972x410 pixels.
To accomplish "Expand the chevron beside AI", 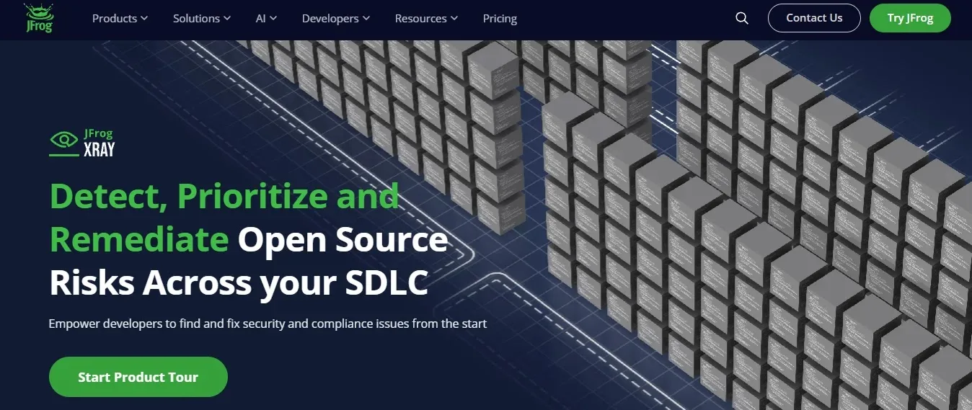I will (273, 19).
